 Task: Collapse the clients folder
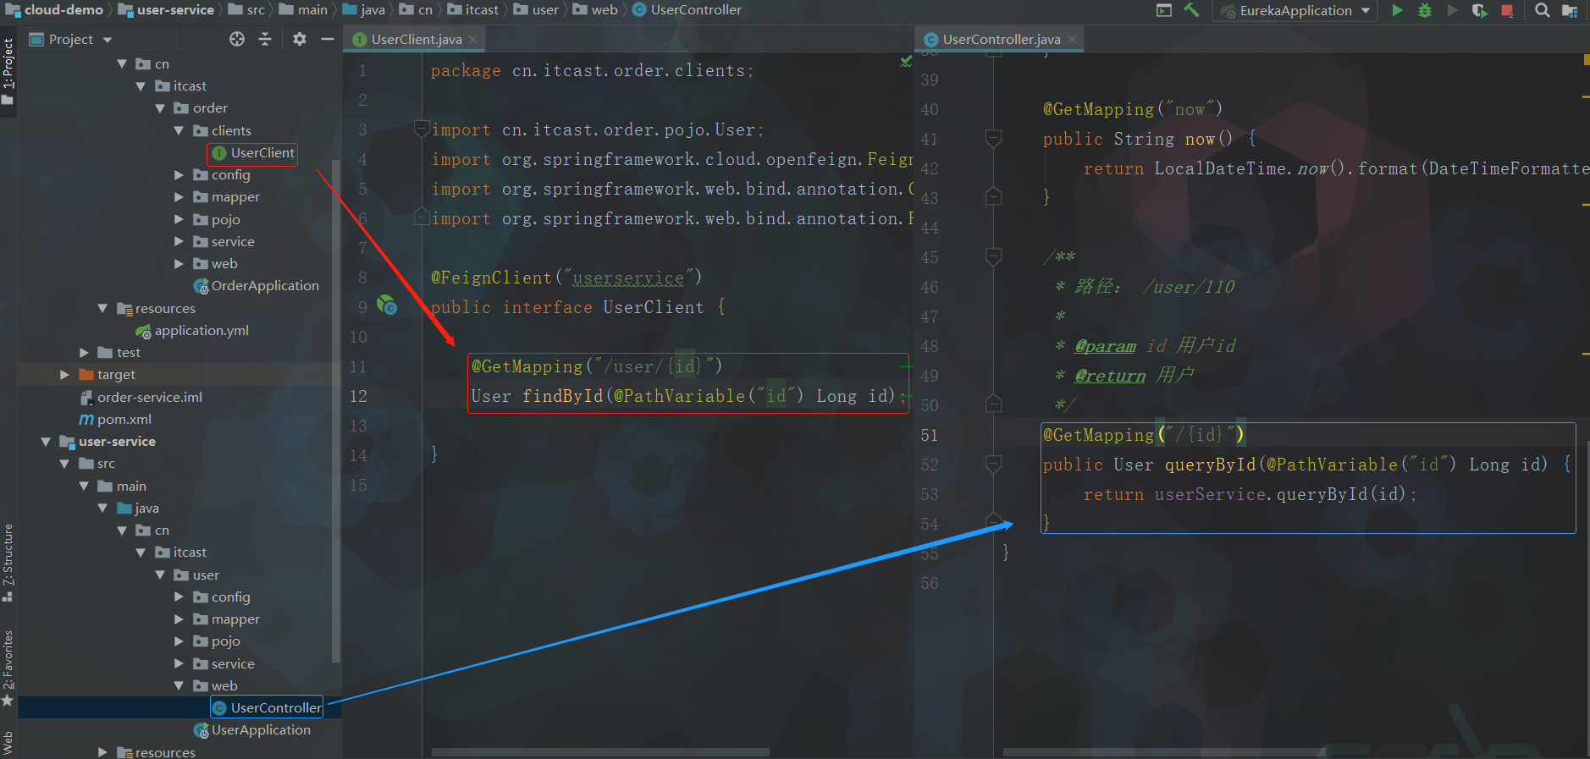(x=179, y=130)
